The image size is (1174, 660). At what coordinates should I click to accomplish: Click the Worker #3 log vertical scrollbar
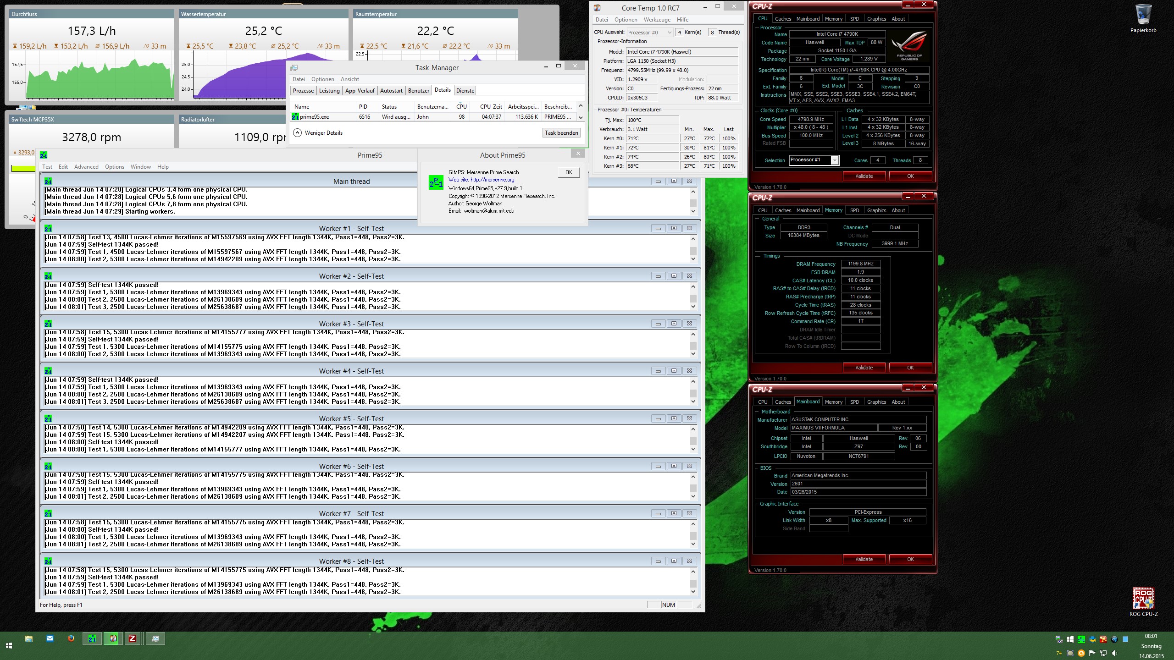(693, 344)
